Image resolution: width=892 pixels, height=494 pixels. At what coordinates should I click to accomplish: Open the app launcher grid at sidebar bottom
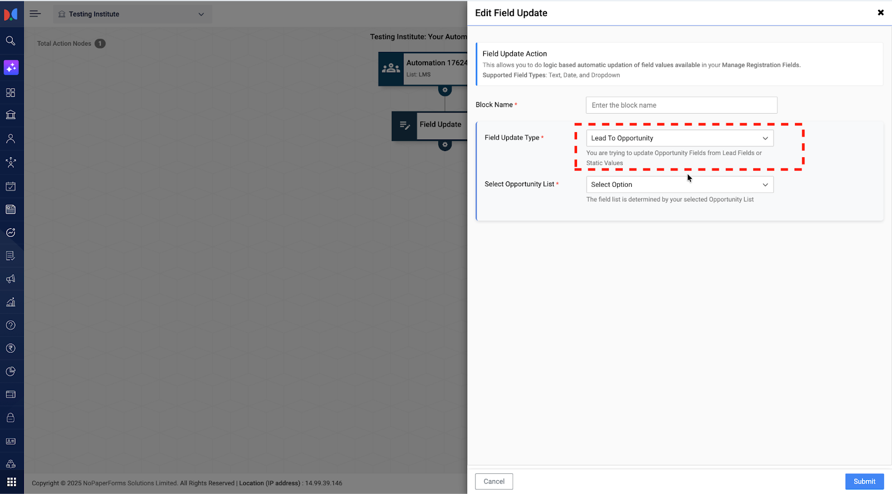pos(11,482)
